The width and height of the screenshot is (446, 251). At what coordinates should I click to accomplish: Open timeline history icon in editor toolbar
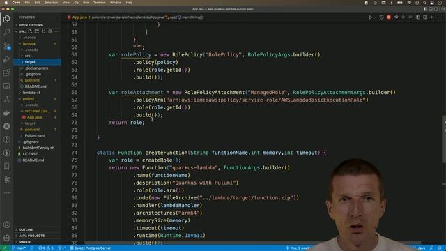[x=382, y=17]
